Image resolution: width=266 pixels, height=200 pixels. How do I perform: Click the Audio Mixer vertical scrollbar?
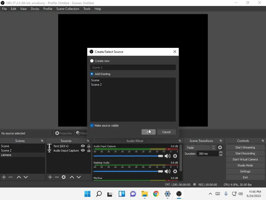tap(181, 158)
